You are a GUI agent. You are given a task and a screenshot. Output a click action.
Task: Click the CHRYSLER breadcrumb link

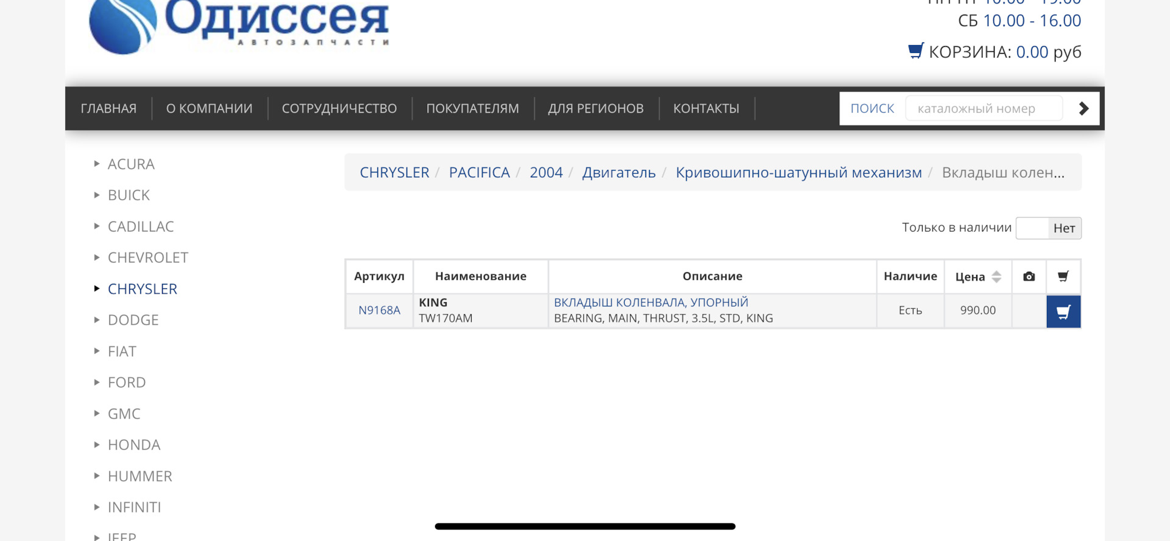(x=394, y=172)
